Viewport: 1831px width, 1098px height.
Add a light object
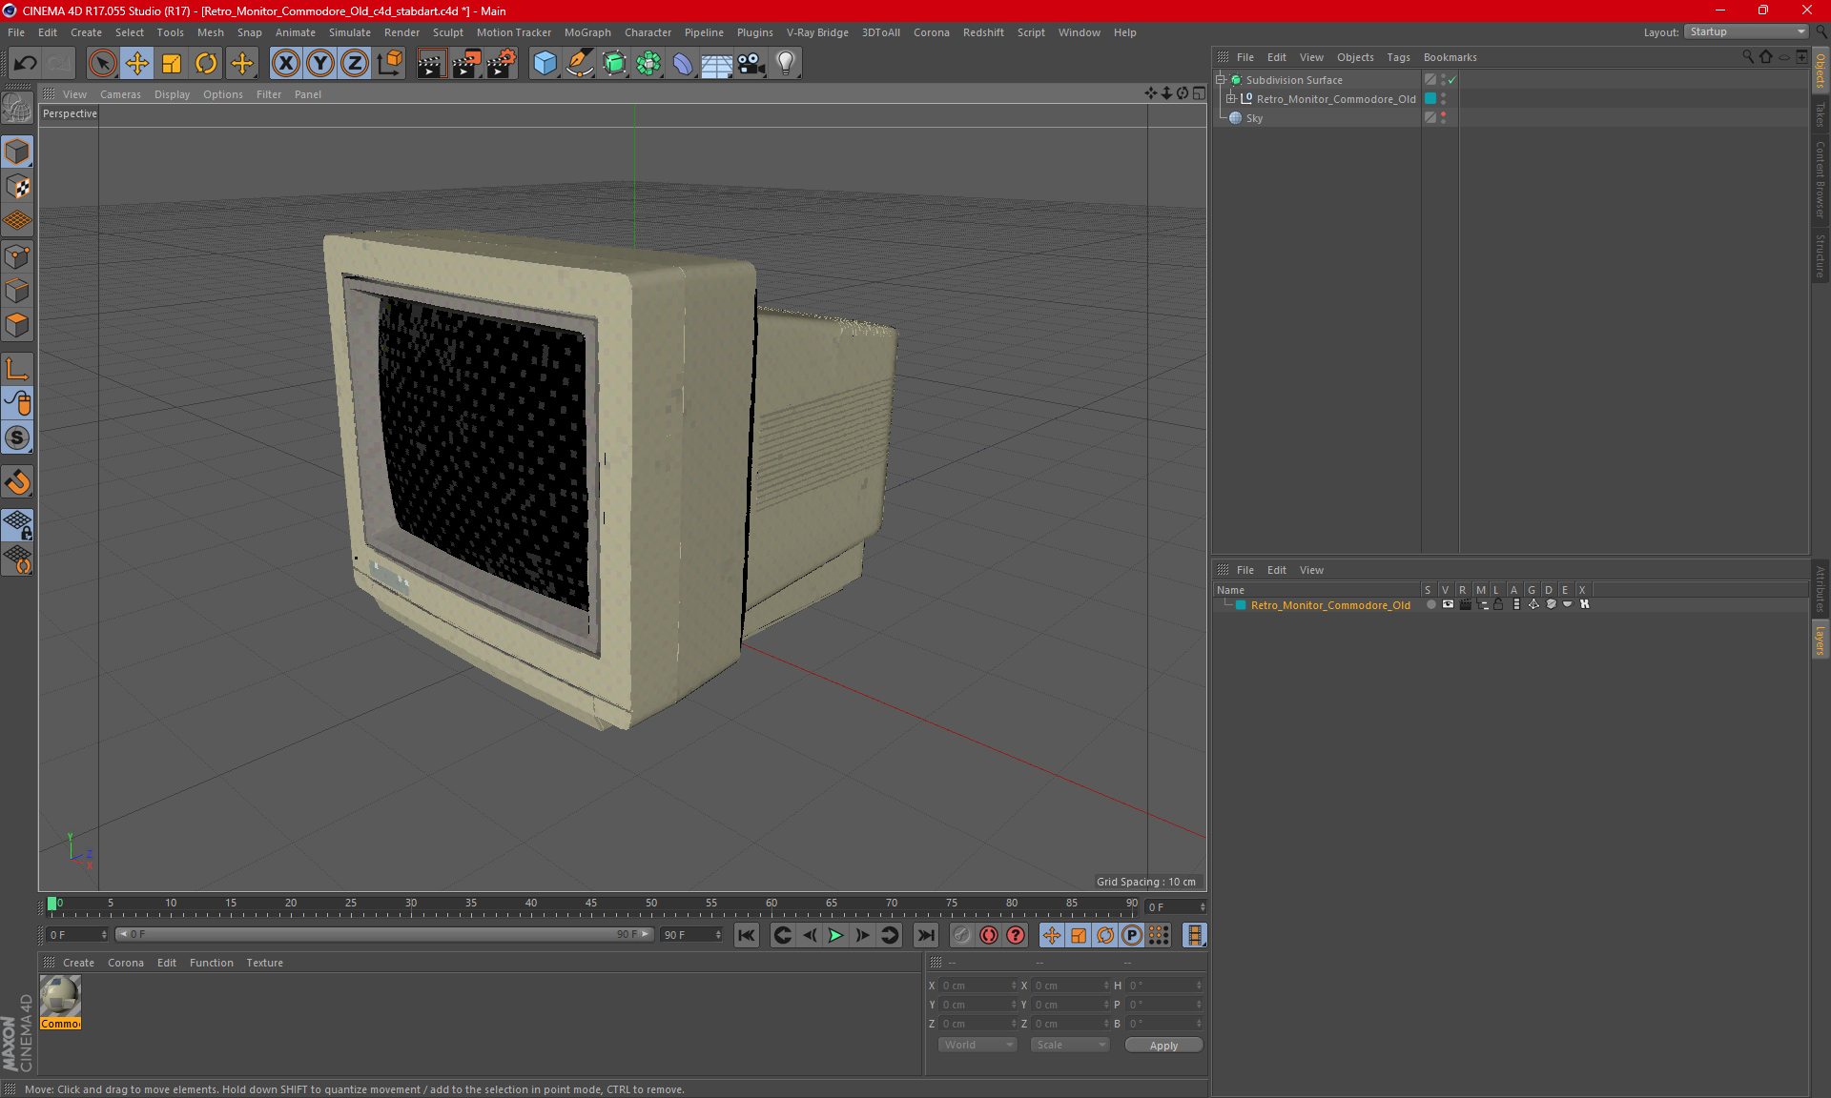786,63
